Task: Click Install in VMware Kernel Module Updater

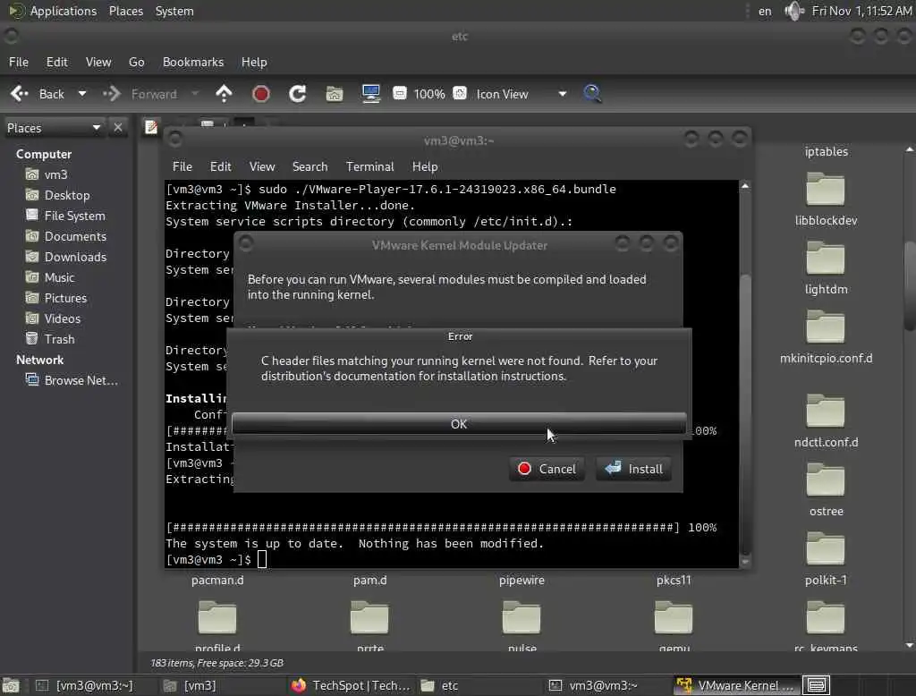Action: (x=633, y=469)
